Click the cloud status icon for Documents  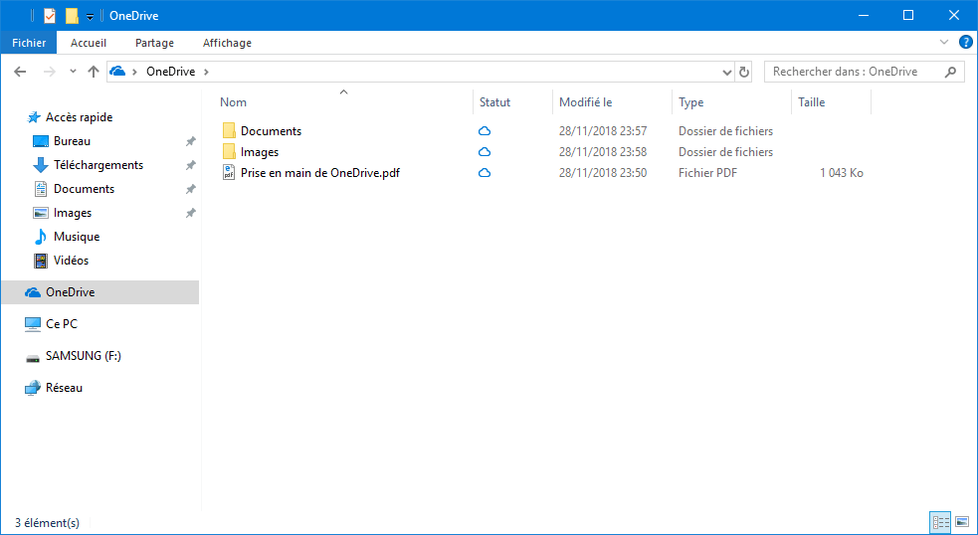click(484, 131)
